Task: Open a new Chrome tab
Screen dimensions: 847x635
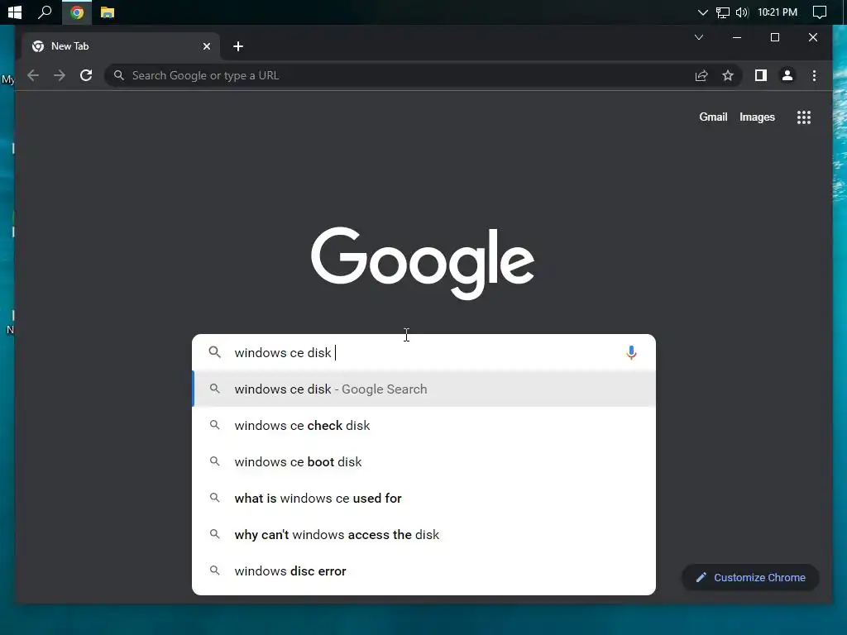Action: [237, 46]
